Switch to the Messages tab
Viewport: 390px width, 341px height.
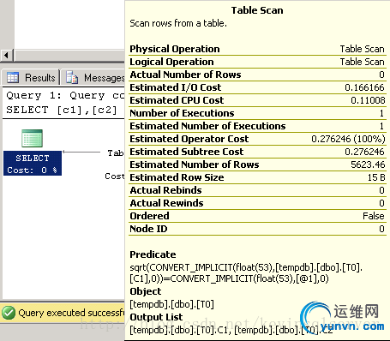(93, 77)
